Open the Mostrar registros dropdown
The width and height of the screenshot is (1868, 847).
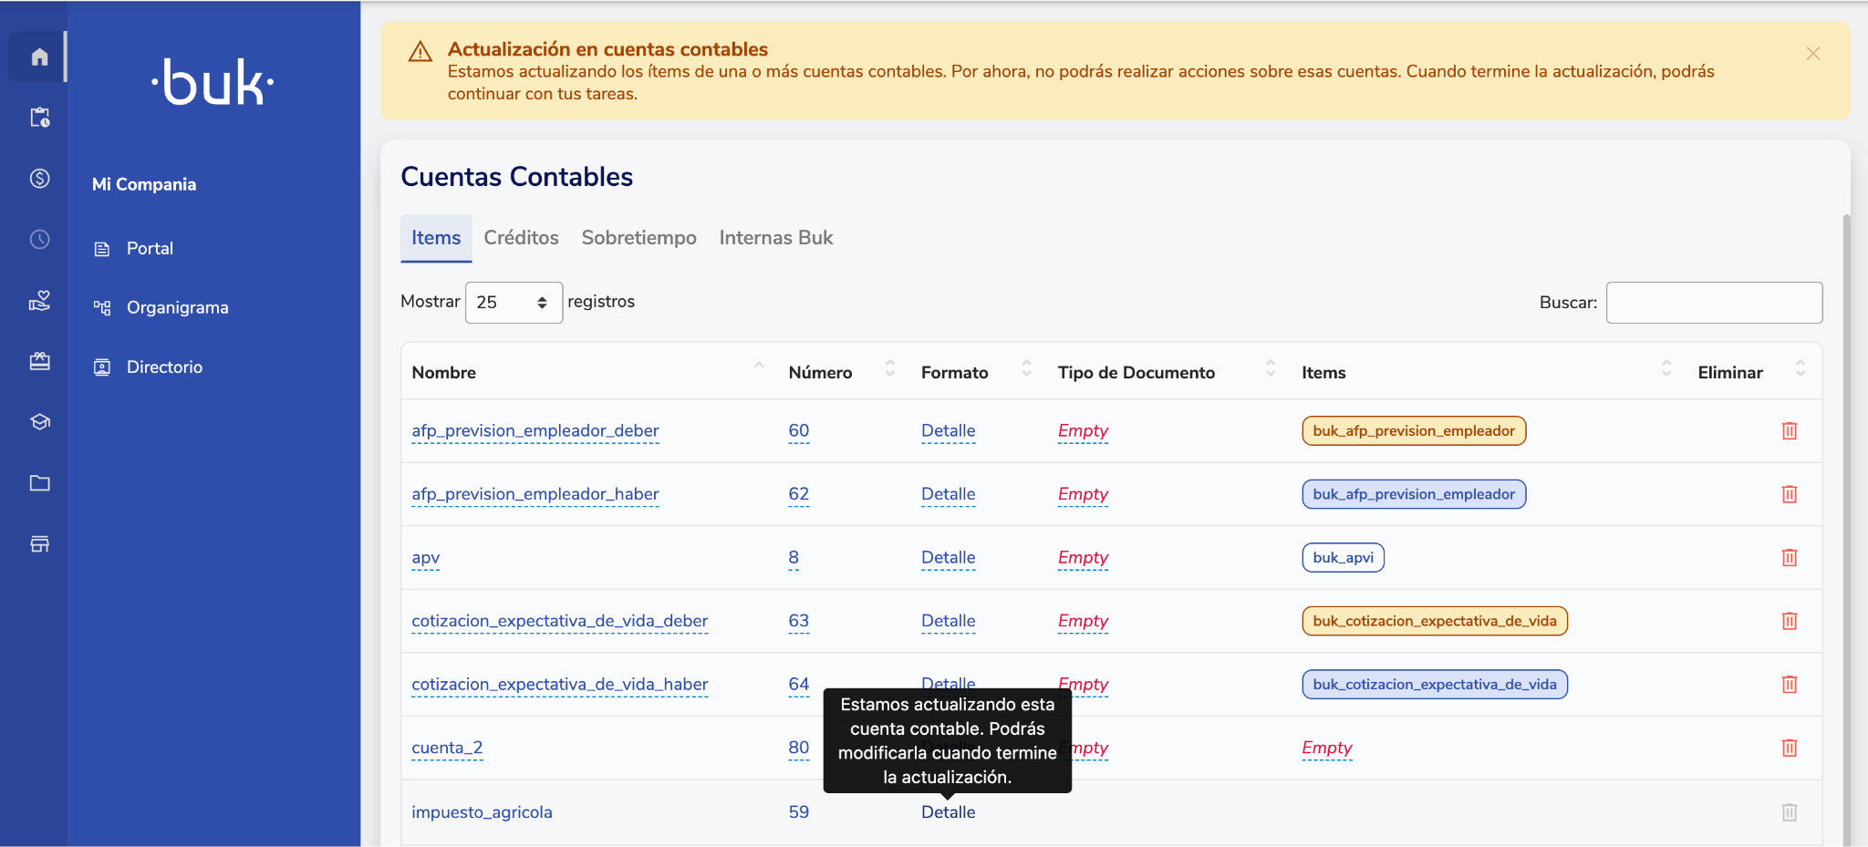point(513,303)
